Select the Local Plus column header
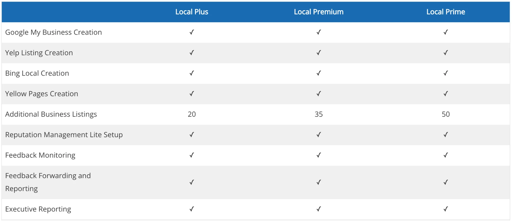The height and width of the screenshot is (221, 512). point(192,12)
